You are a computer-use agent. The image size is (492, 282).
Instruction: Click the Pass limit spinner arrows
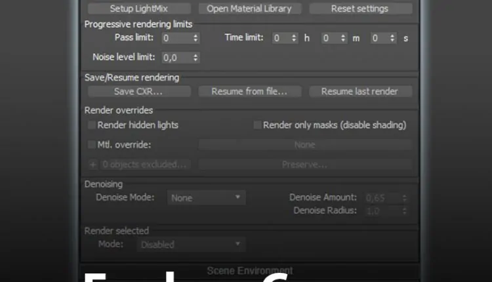(x=195, y=38)
